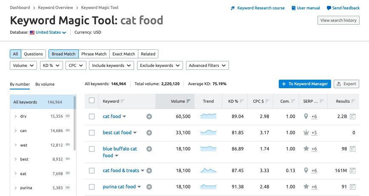This screenshot has width=369, height=196.
Task: Click star SERP feature in 'purina cat food' row
Action: (306, 186)
